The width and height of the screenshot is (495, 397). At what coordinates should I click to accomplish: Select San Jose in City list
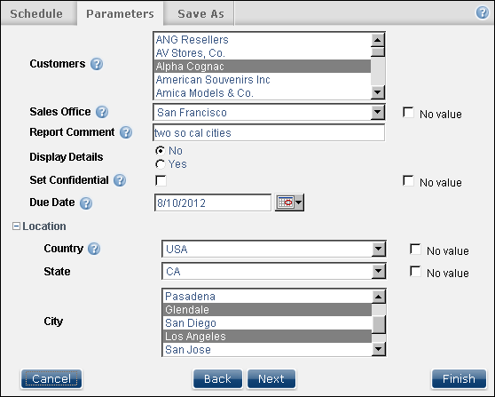pyautogui.click(x=267, y=350)
